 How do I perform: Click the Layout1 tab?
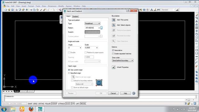click(23, 91)
